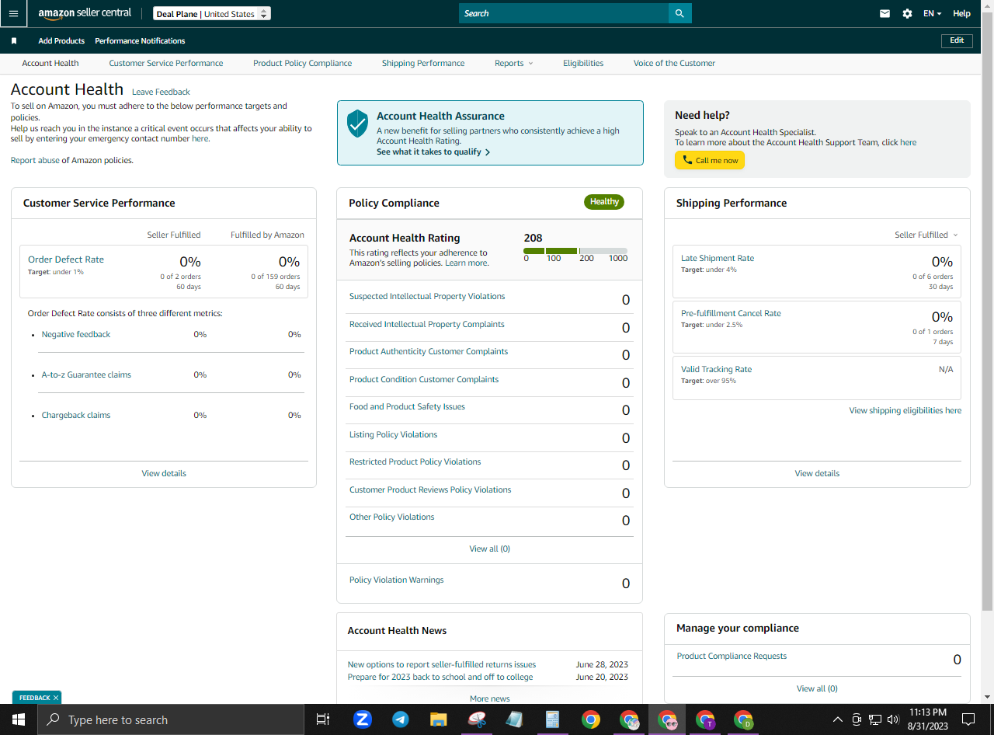The width and height of the screenshot is (994, 735).
Task: Open the Windows Start menu
Action: tap(18, 719)
